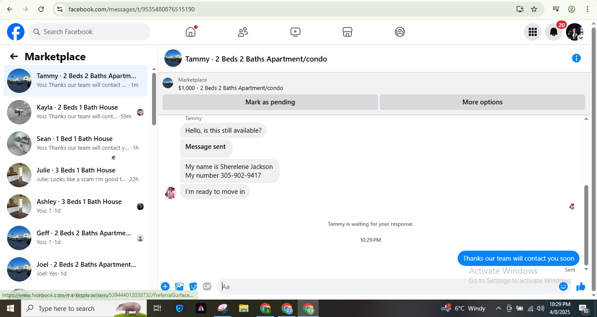Click the listing thumbnail in chat header
This screenshot has width=597, height=317.
click(168, 83)
